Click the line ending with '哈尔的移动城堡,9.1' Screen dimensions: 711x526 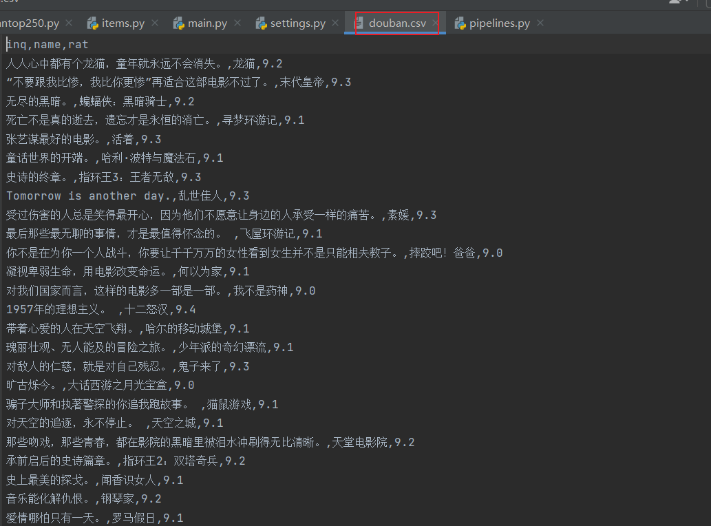click(x=128, y=328)
